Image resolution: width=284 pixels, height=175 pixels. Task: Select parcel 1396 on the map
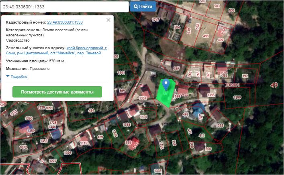[x=67, y=153]
